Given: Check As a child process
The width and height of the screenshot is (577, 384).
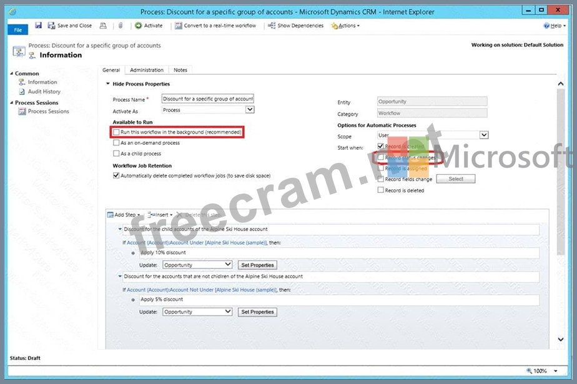Looking at the screenshot, I should (x=116, y=154).
